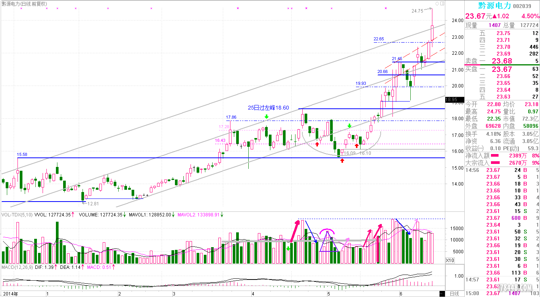Screen dimensions: 540x297
Task: Click the 净流入额 red bar
Action: [495, 156]
